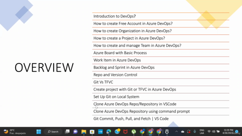
Task: Open Microsoft Store from the taskbar
Action: pyautogui.click(x=92, y=131)
